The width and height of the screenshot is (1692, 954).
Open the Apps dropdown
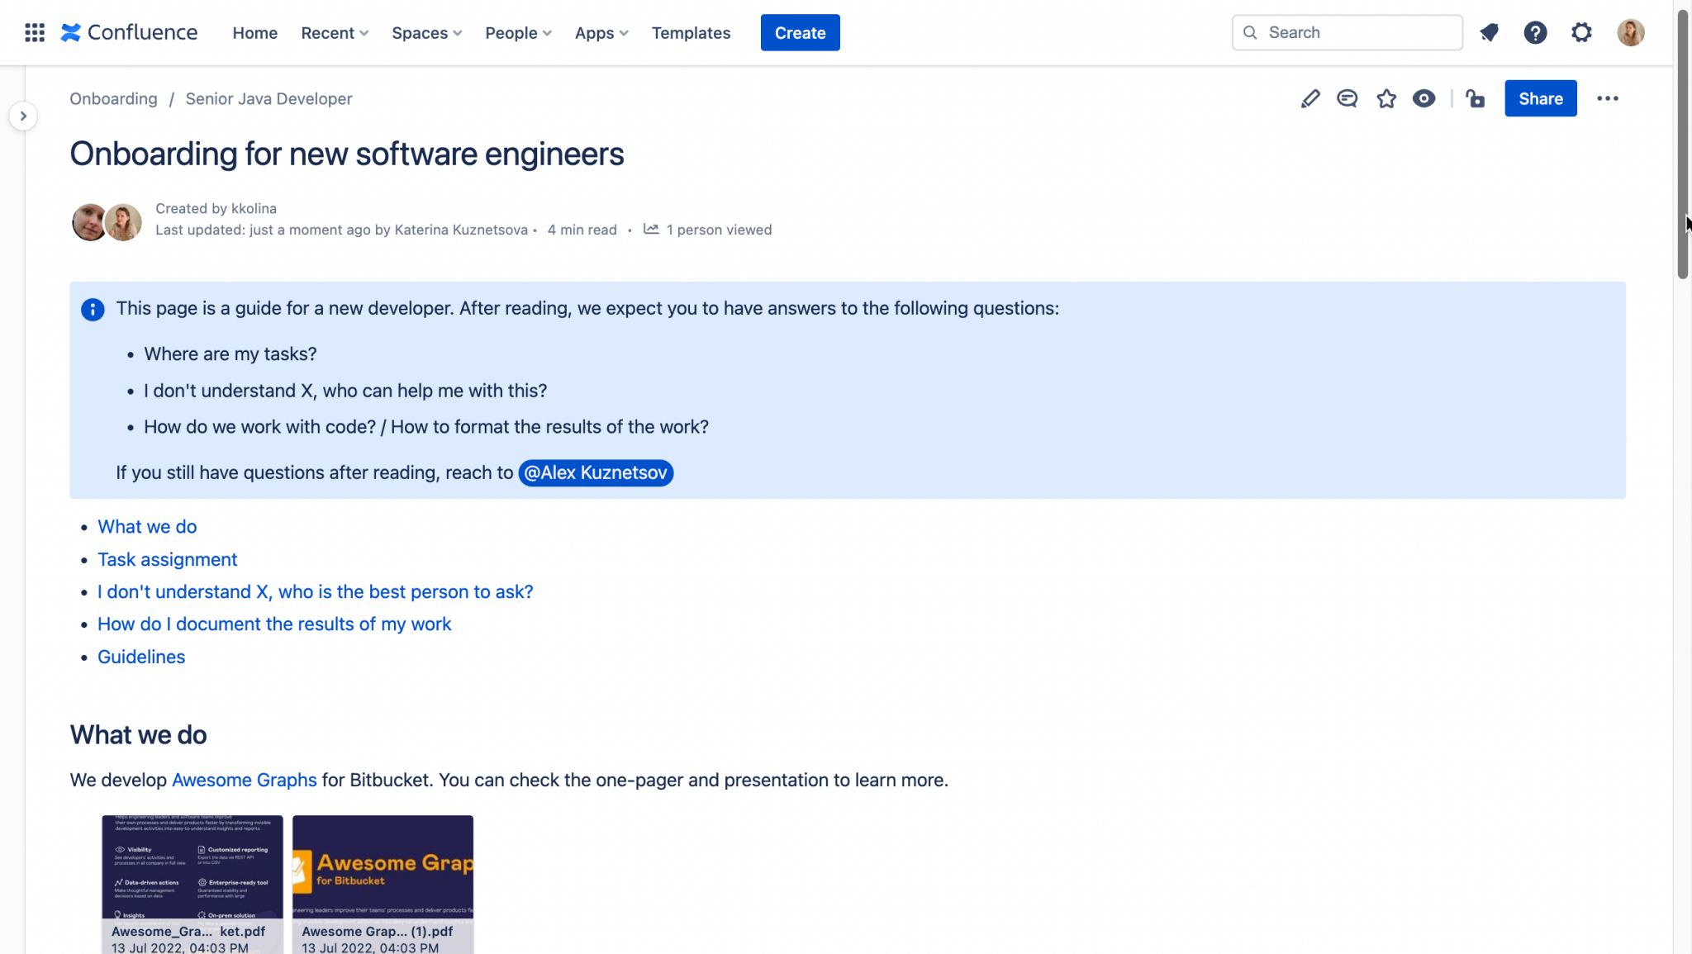(601, 33)
